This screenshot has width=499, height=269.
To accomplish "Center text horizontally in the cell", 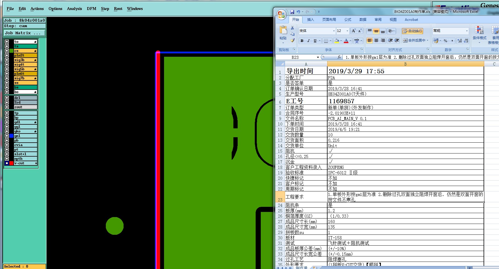I will 376,41.
